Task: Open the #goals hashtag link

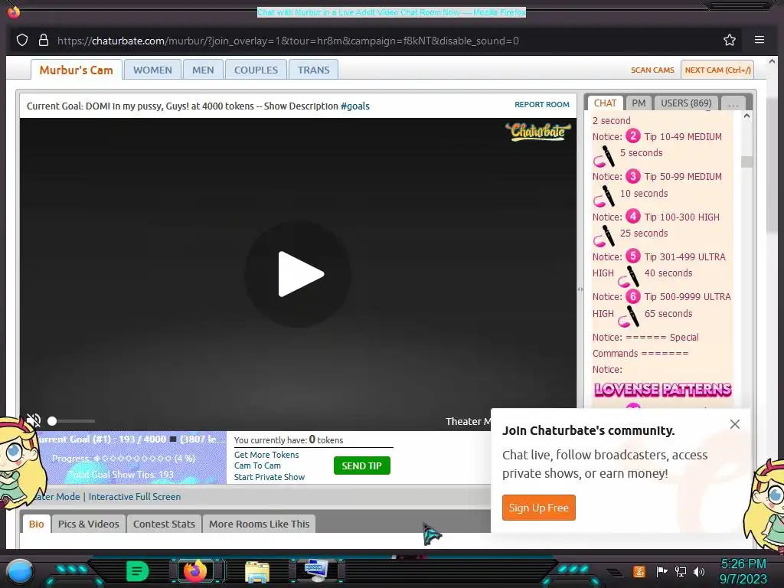Action: pyautogui.click(x=355, y=106)
